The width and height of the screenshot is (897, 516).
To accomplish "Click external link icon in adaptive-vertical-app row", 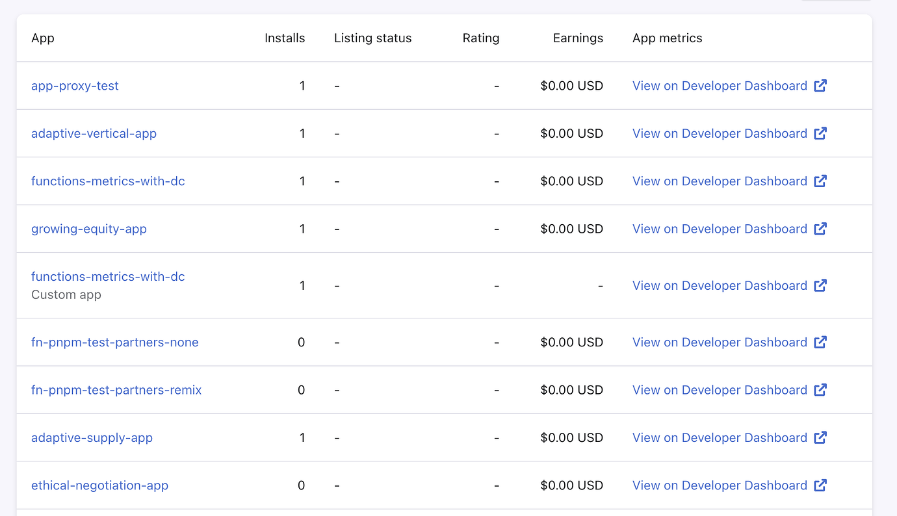I will tap(820, 133).
